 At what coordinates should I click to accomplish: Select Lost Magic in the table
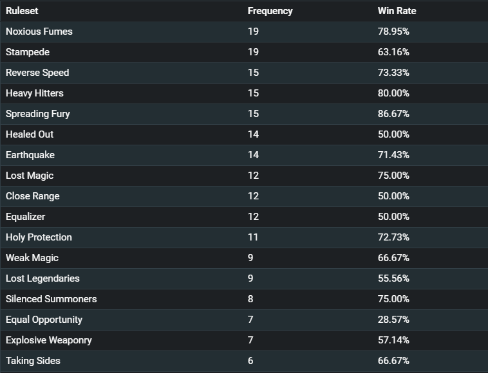point(30,176)
